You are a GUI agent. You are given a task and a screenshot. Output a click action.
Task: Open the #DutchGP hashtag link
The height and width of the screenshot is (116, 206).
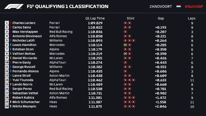(194, 6)
